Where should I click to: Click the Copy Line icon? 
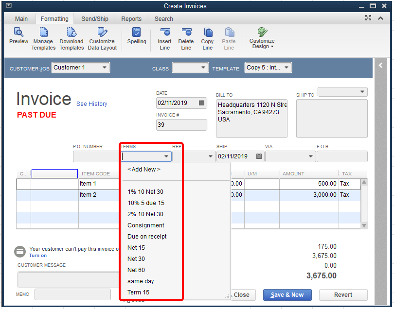click(208, 38)
